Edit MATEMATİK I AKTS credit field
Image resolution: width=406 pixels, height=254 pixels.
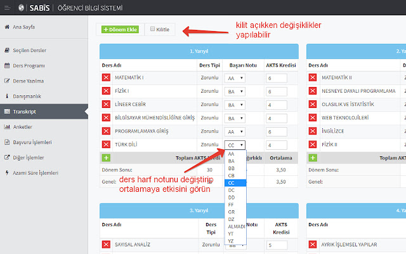point(277,78)
